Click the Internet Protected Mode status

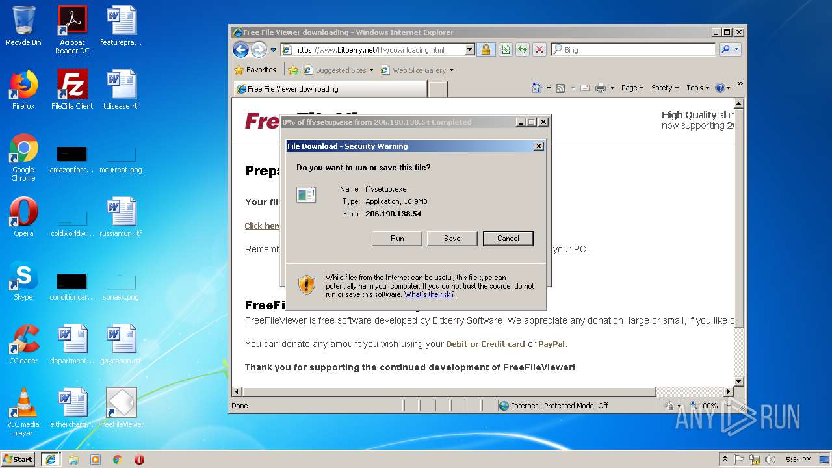[x=554, y=406]
